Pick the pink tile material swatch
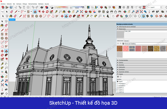 coord(126,49)
